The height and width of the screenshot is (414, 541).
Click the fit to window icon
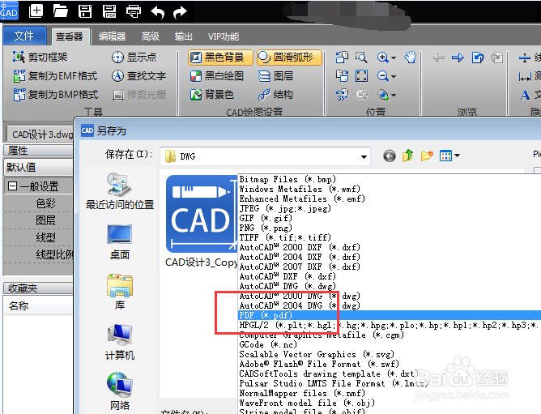pyautogui.click(x=361, y=75)
